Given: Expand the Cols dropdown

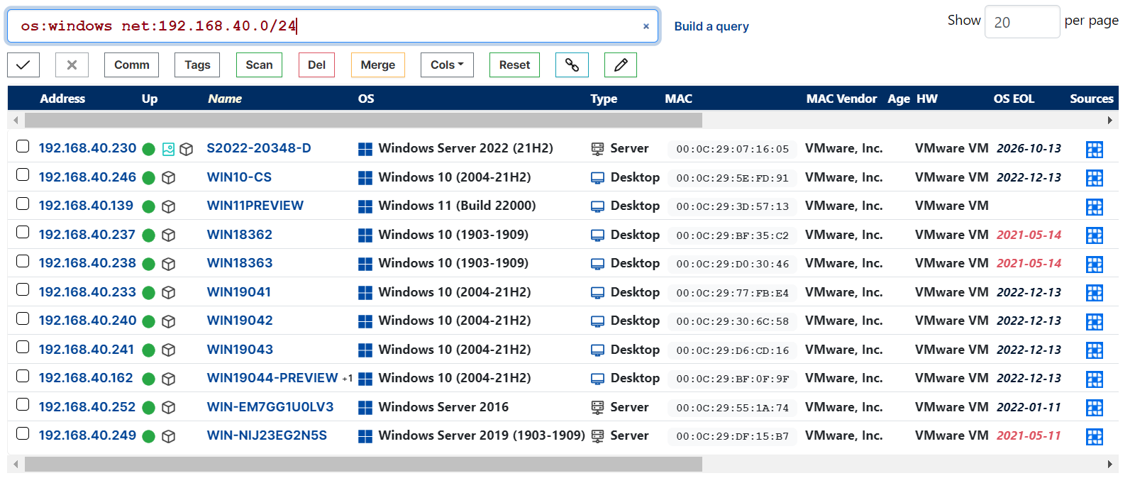Looking at the screenshot, I should pos(446,65).
